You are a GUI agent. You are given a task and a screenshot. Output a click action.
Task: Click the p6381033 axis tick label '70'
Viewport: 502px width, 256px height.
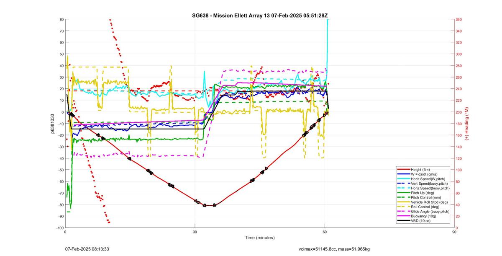pos(61,31)
